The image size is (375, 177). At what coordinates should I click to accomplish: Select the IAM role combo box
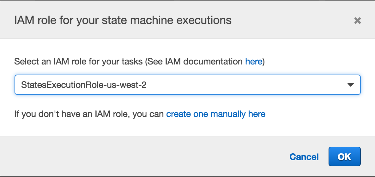coord(187,85)
